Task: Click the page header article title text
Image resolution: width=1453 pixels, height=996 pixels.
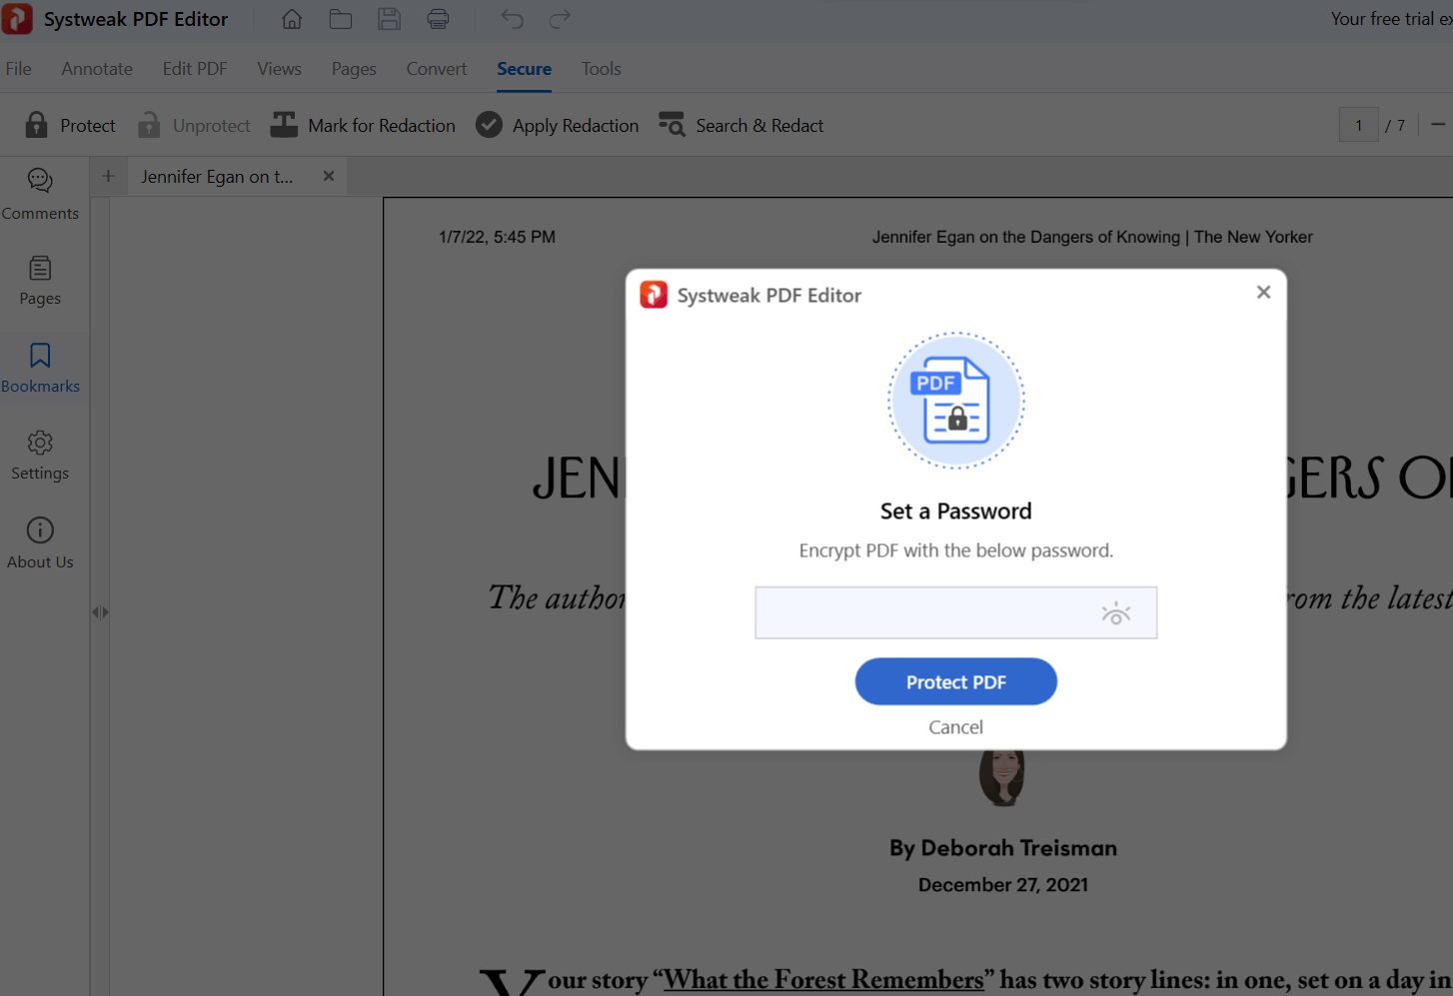Action: (1092, 237)
